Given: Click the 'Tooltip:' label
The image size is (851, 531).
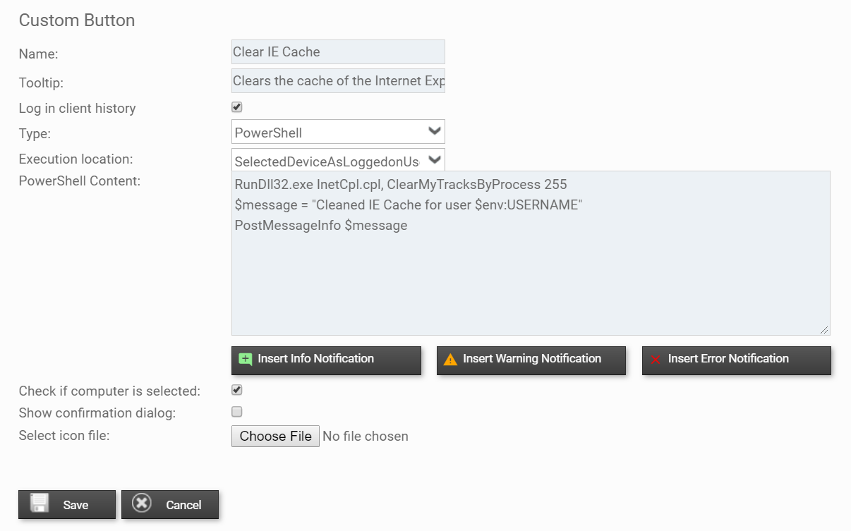Looking at the screenshot, I should 41,83.
